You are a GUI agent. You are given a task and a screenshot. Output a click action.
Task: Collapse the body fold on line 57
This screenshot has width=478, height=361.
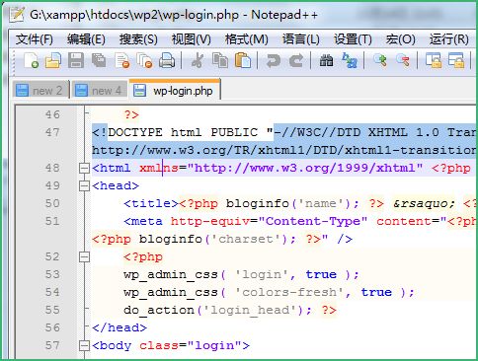click(84, 345)
